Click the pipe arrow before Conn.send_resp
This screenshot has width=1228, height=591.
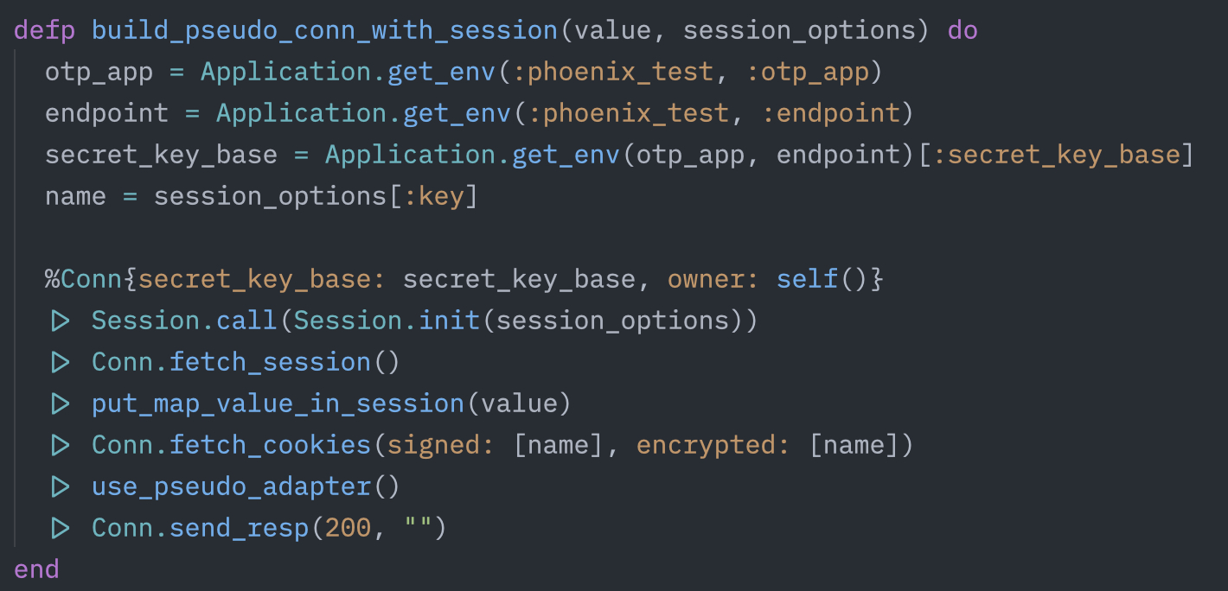click(x=60, y=528)
